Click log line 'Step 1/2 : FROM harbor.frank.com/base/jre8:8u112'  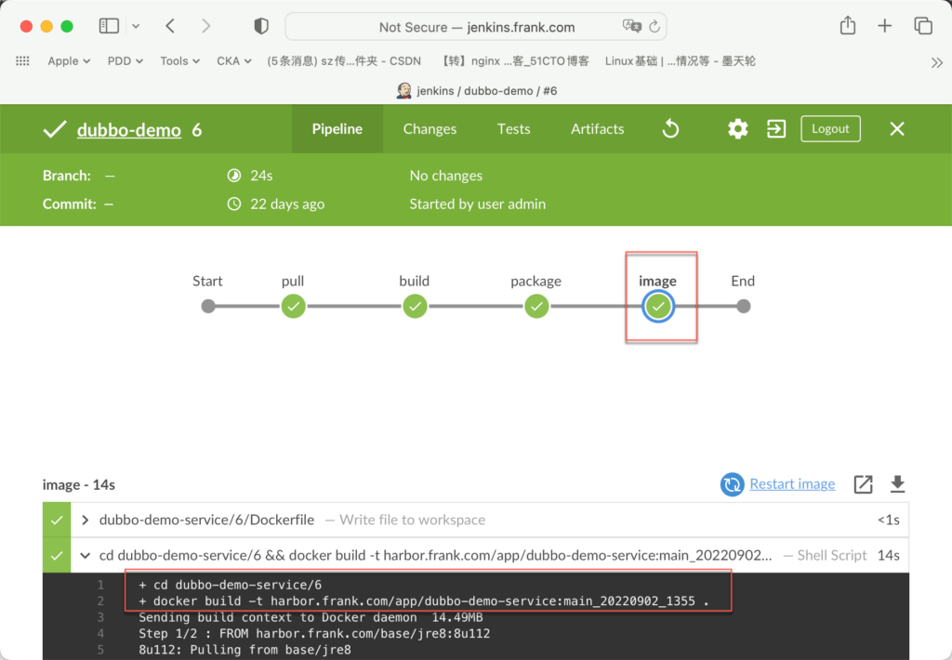click(314, 633)
